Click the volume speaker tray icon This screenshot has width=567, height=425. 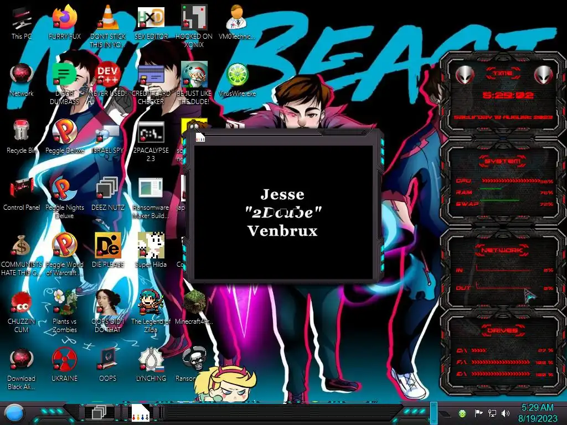point(506,413)
